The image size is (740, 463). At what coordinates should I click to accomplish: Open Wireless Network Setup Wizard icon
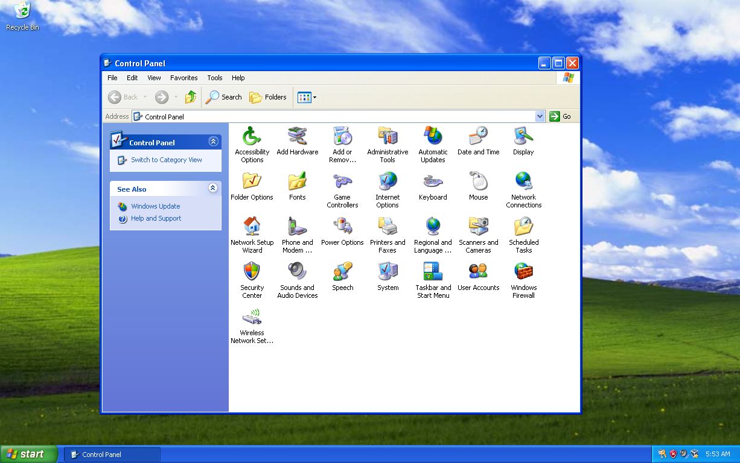pos(252,317)
